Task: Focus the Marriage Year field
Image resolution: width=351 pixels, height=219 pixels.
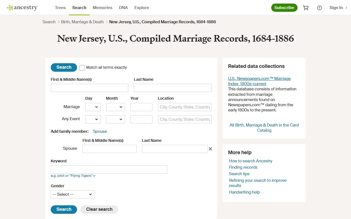Action: coord(141,107)
